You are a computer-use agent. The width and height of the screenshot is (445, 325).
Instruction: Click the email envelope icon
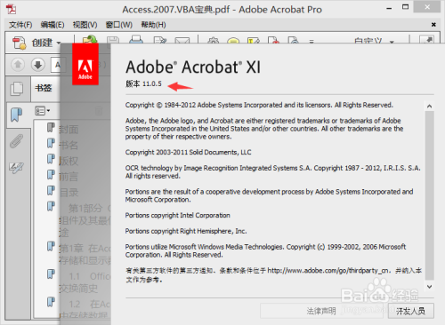[x=182, y=40]
